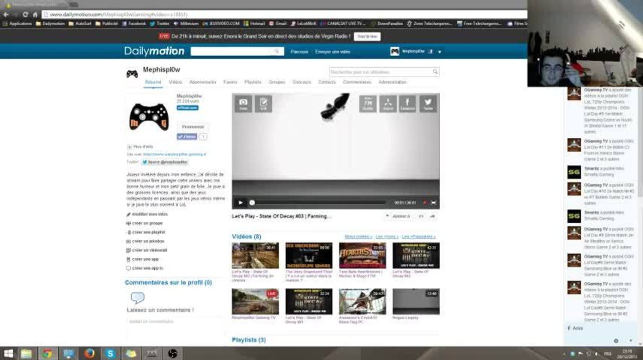Open the chat settings gear icon
This screenshot has height=360, width=643.
[616, 341]
